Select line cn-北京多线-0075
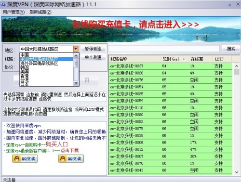 (171, 129)
